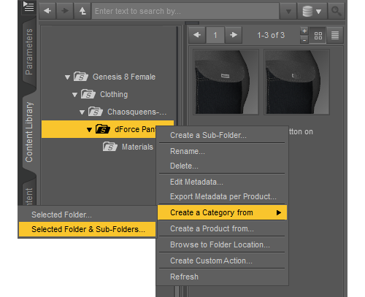Open the database options dropdown
Screen dimensions: 365x297
(312, 11)
